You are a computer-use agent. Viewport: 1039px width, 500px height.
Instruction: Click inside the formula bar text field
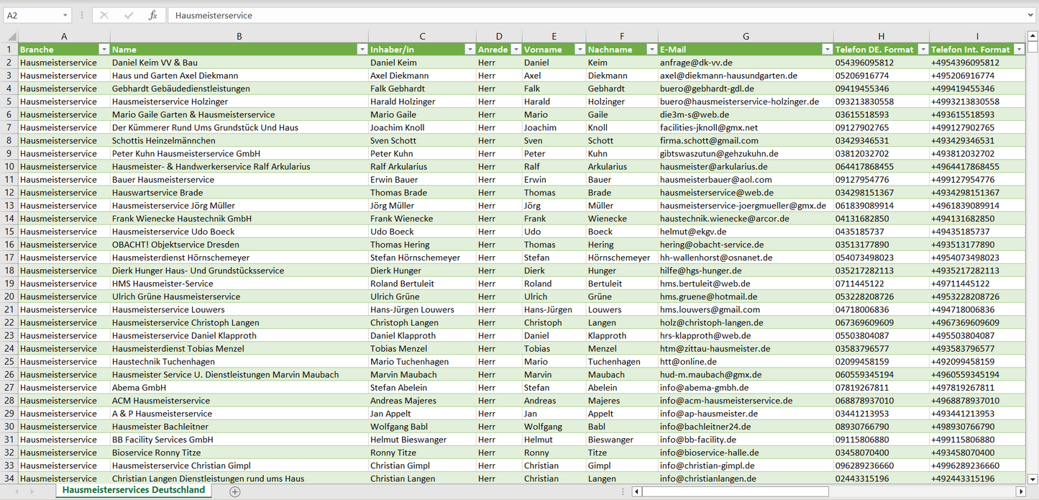coord(575,15)
